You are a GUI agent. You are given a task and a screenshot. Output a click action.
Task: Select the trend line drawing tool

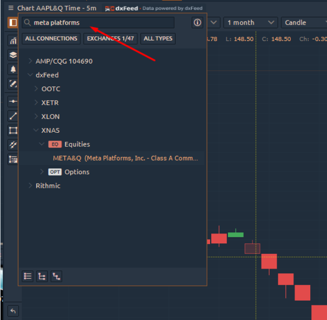pyautogui.click(x=13, y=116)
